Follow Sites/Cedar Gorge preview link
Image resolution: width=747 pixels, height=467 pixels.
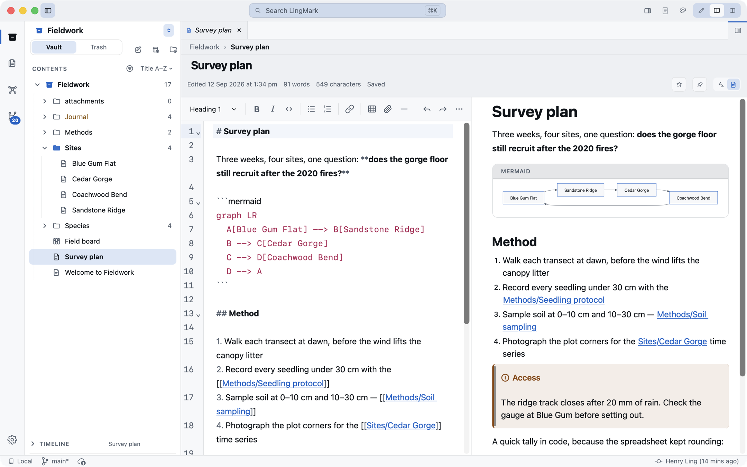672,341
